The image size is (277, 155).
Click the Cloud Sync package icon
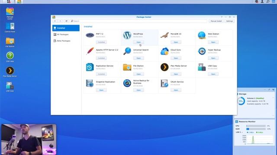[x=164, y=51]
